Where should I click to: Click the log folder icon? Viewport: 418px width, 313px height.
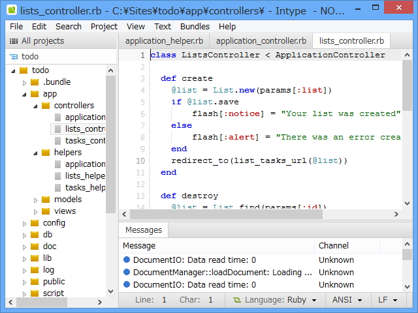click(35, 269)
